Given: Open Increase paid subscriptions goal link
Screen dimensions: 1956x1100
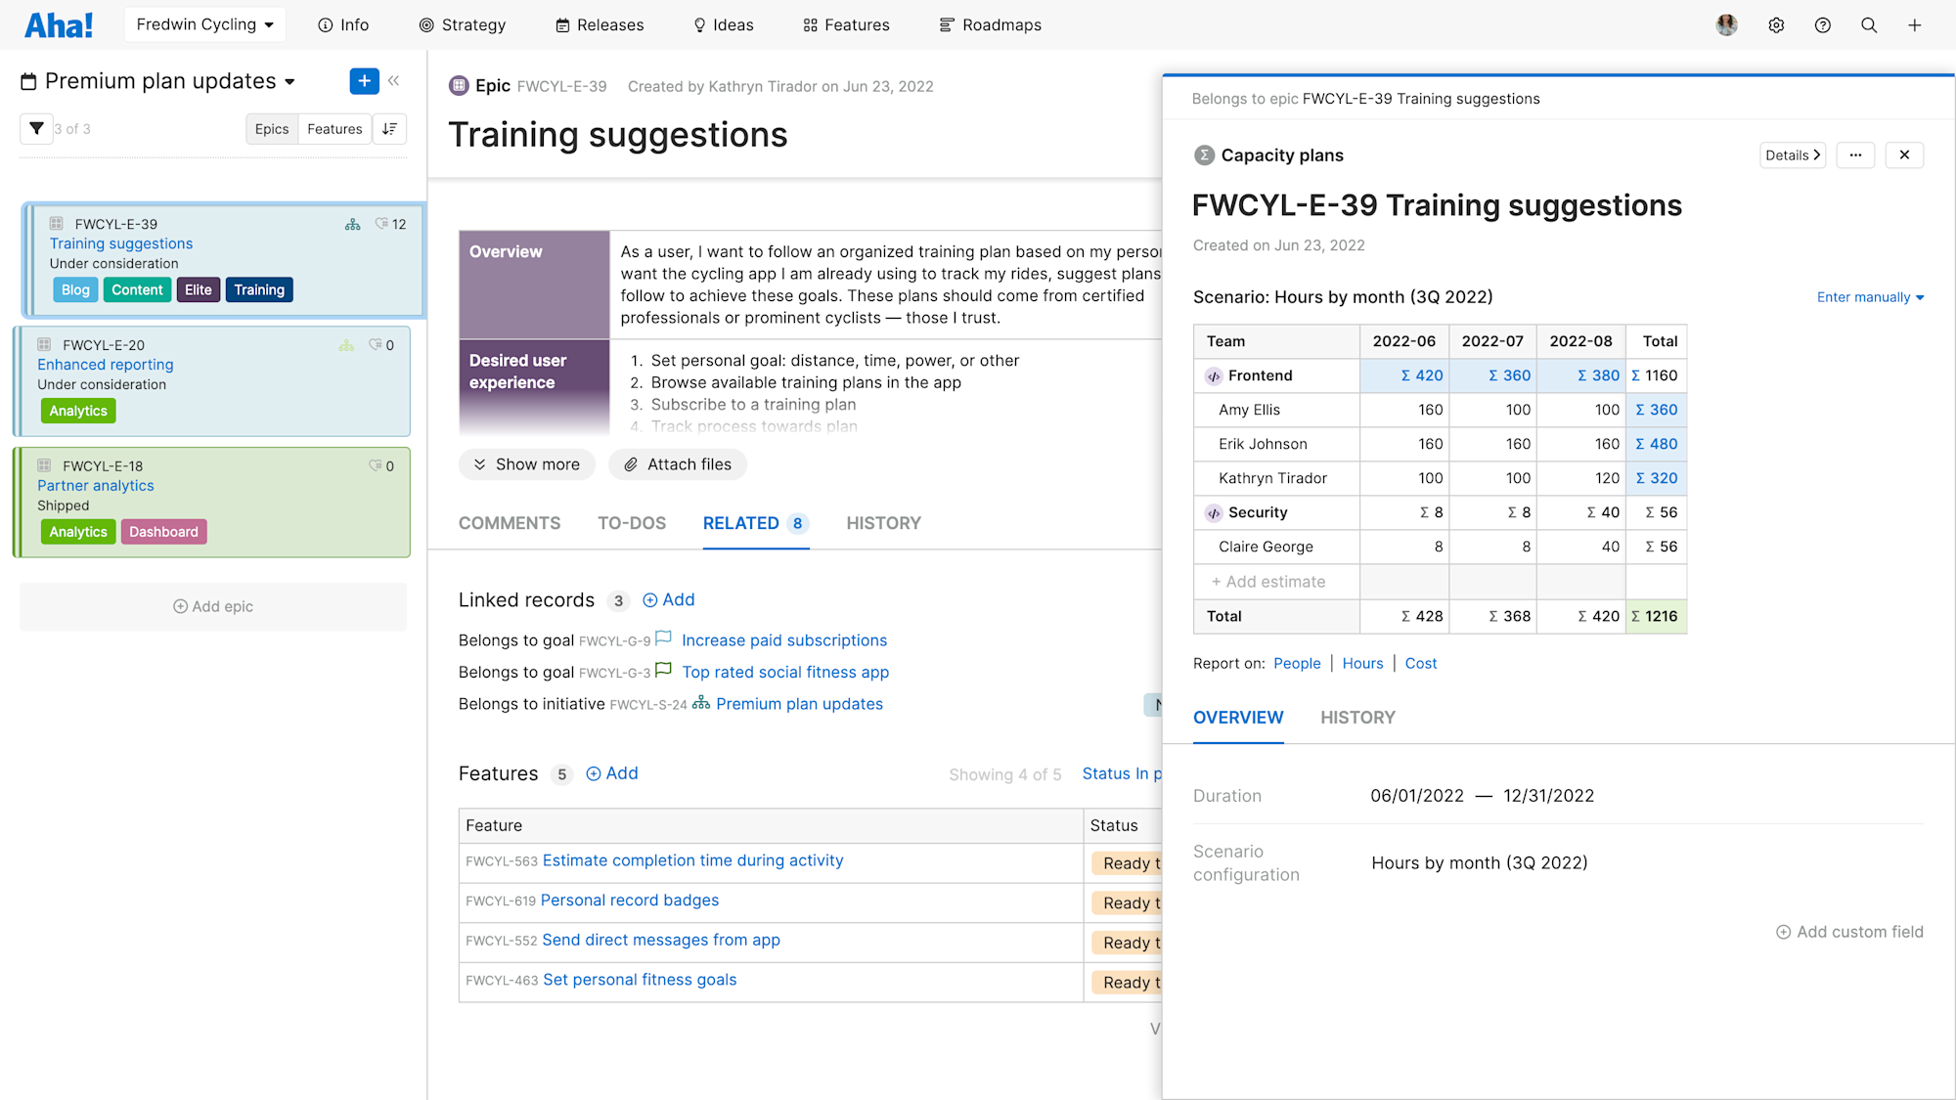Looking at the screenshot, I should (x=783, y=640).
